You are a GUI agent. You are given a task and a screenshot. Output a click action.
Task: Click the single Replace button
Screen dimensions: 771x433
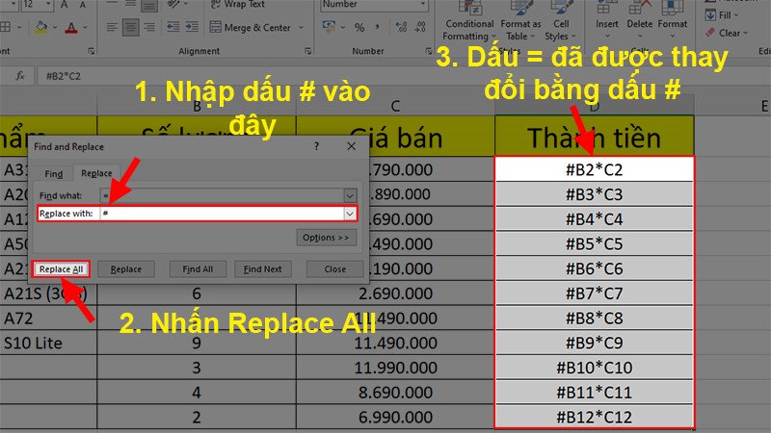click(126, 269)
